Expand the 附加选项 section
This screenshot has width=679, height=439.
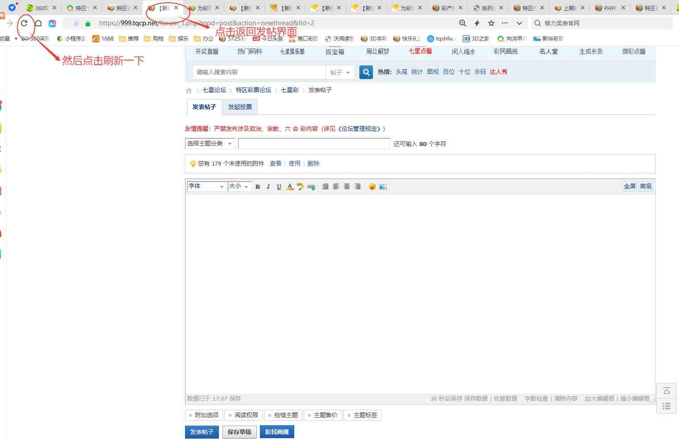(204, 415)
